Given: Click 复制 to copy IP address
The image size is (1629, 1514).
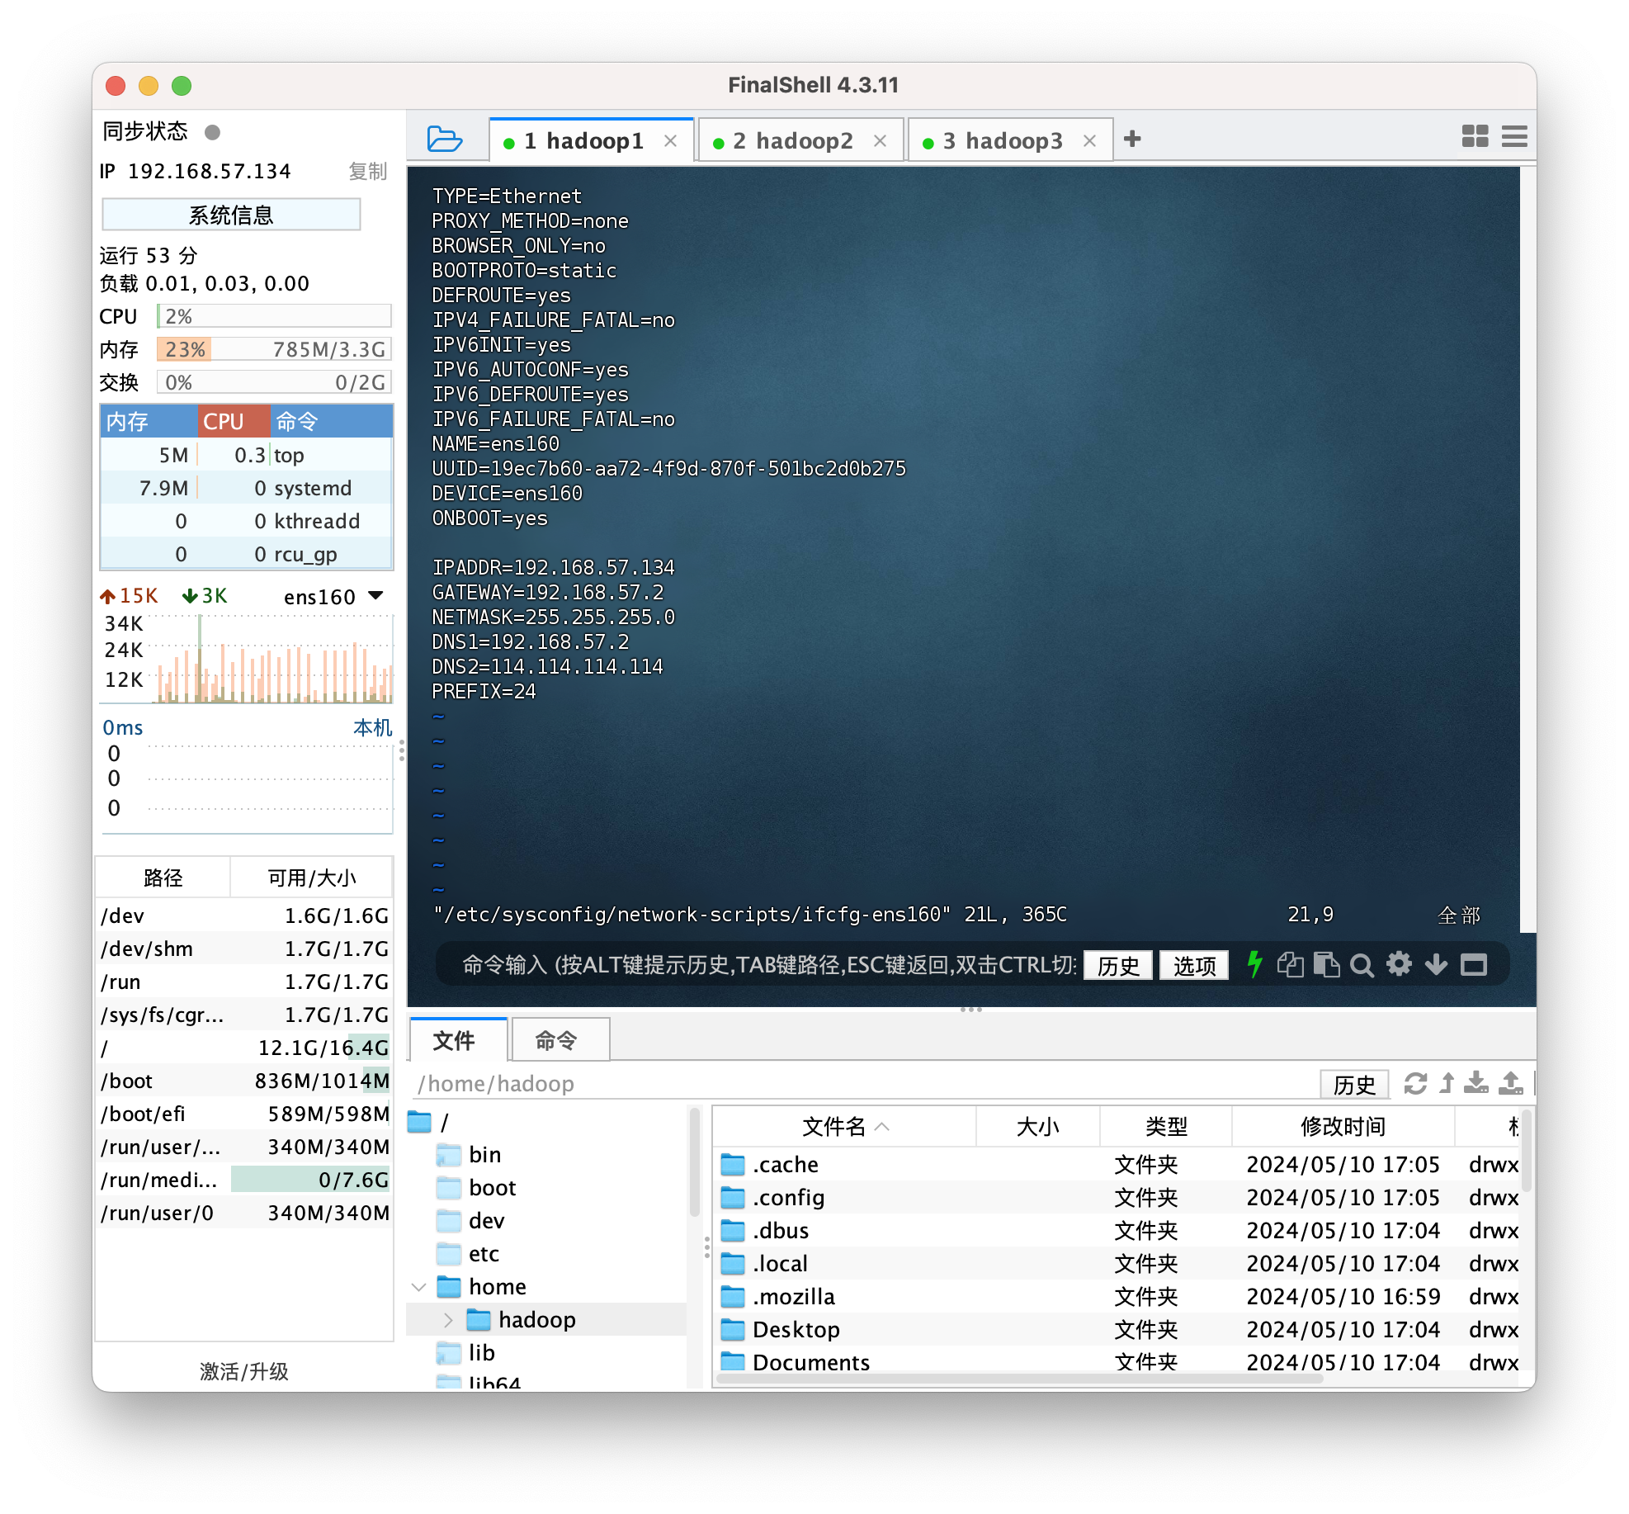Looking at the screenshot, I should click(x=367, y=171).
